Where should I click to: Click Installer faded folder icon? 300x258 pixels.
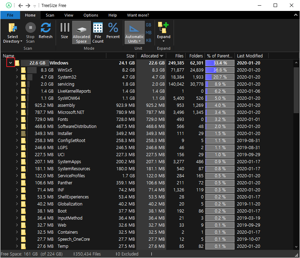click(23, 134)
